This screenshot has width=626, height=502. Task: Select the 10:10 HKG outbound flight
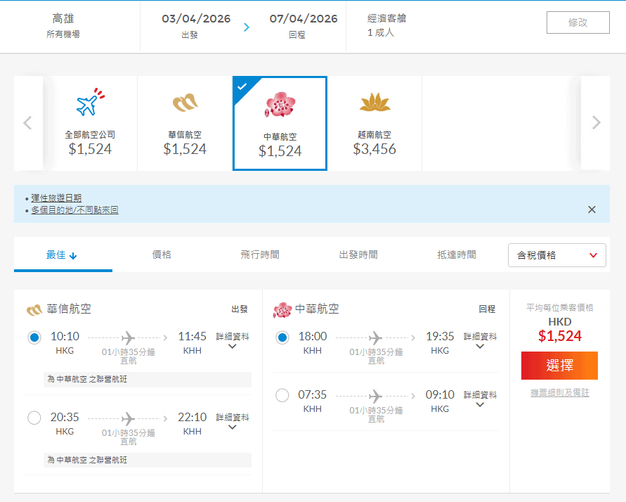(x=34, y=337)
